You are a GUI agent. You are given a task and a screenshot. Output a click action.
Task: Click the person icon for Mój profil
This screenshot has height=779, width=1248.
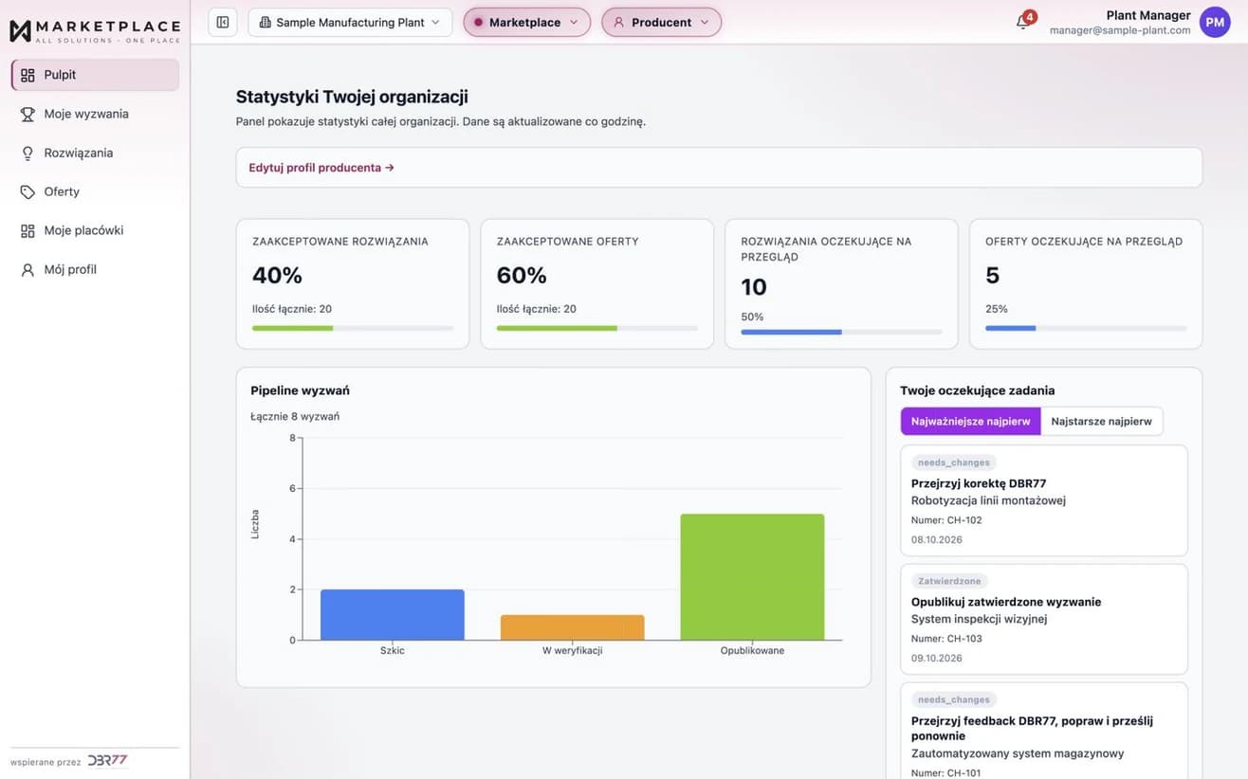pyautogui.click(x=28, y=269)
